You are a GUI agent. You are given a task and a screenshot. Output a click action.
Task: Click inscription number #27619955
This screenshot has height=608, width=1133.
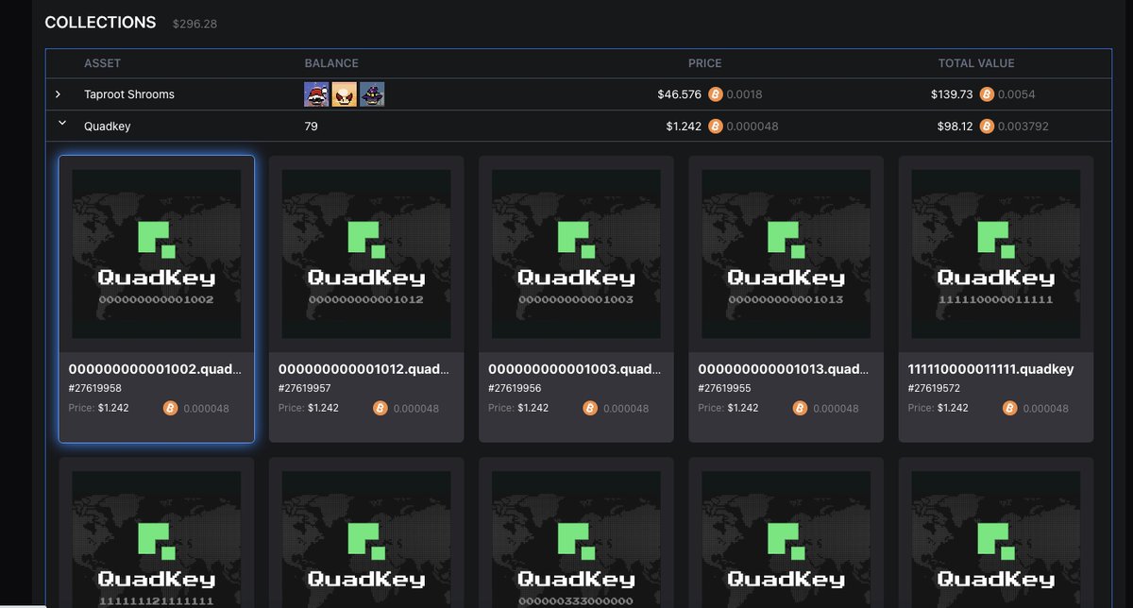click(724, 388)
